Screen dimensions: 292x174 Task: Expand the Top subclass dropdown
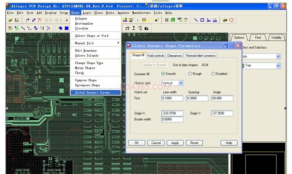278,66
